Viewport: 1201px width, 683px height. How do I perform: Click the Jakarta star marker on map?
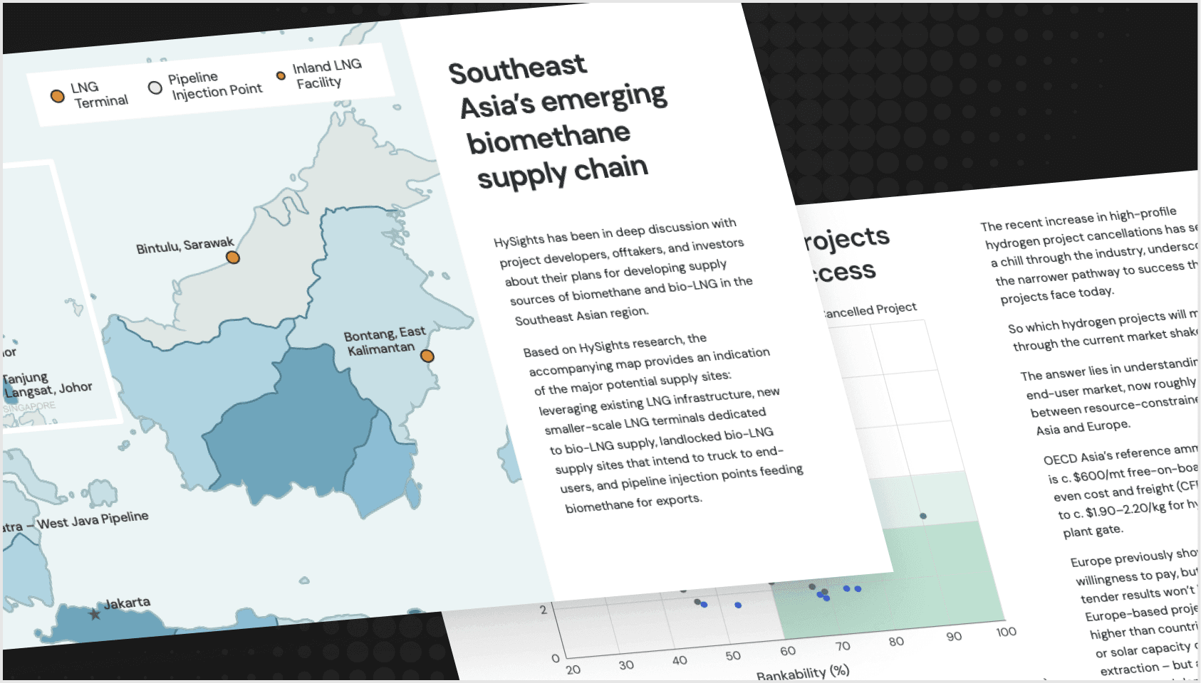coord(95,614)
